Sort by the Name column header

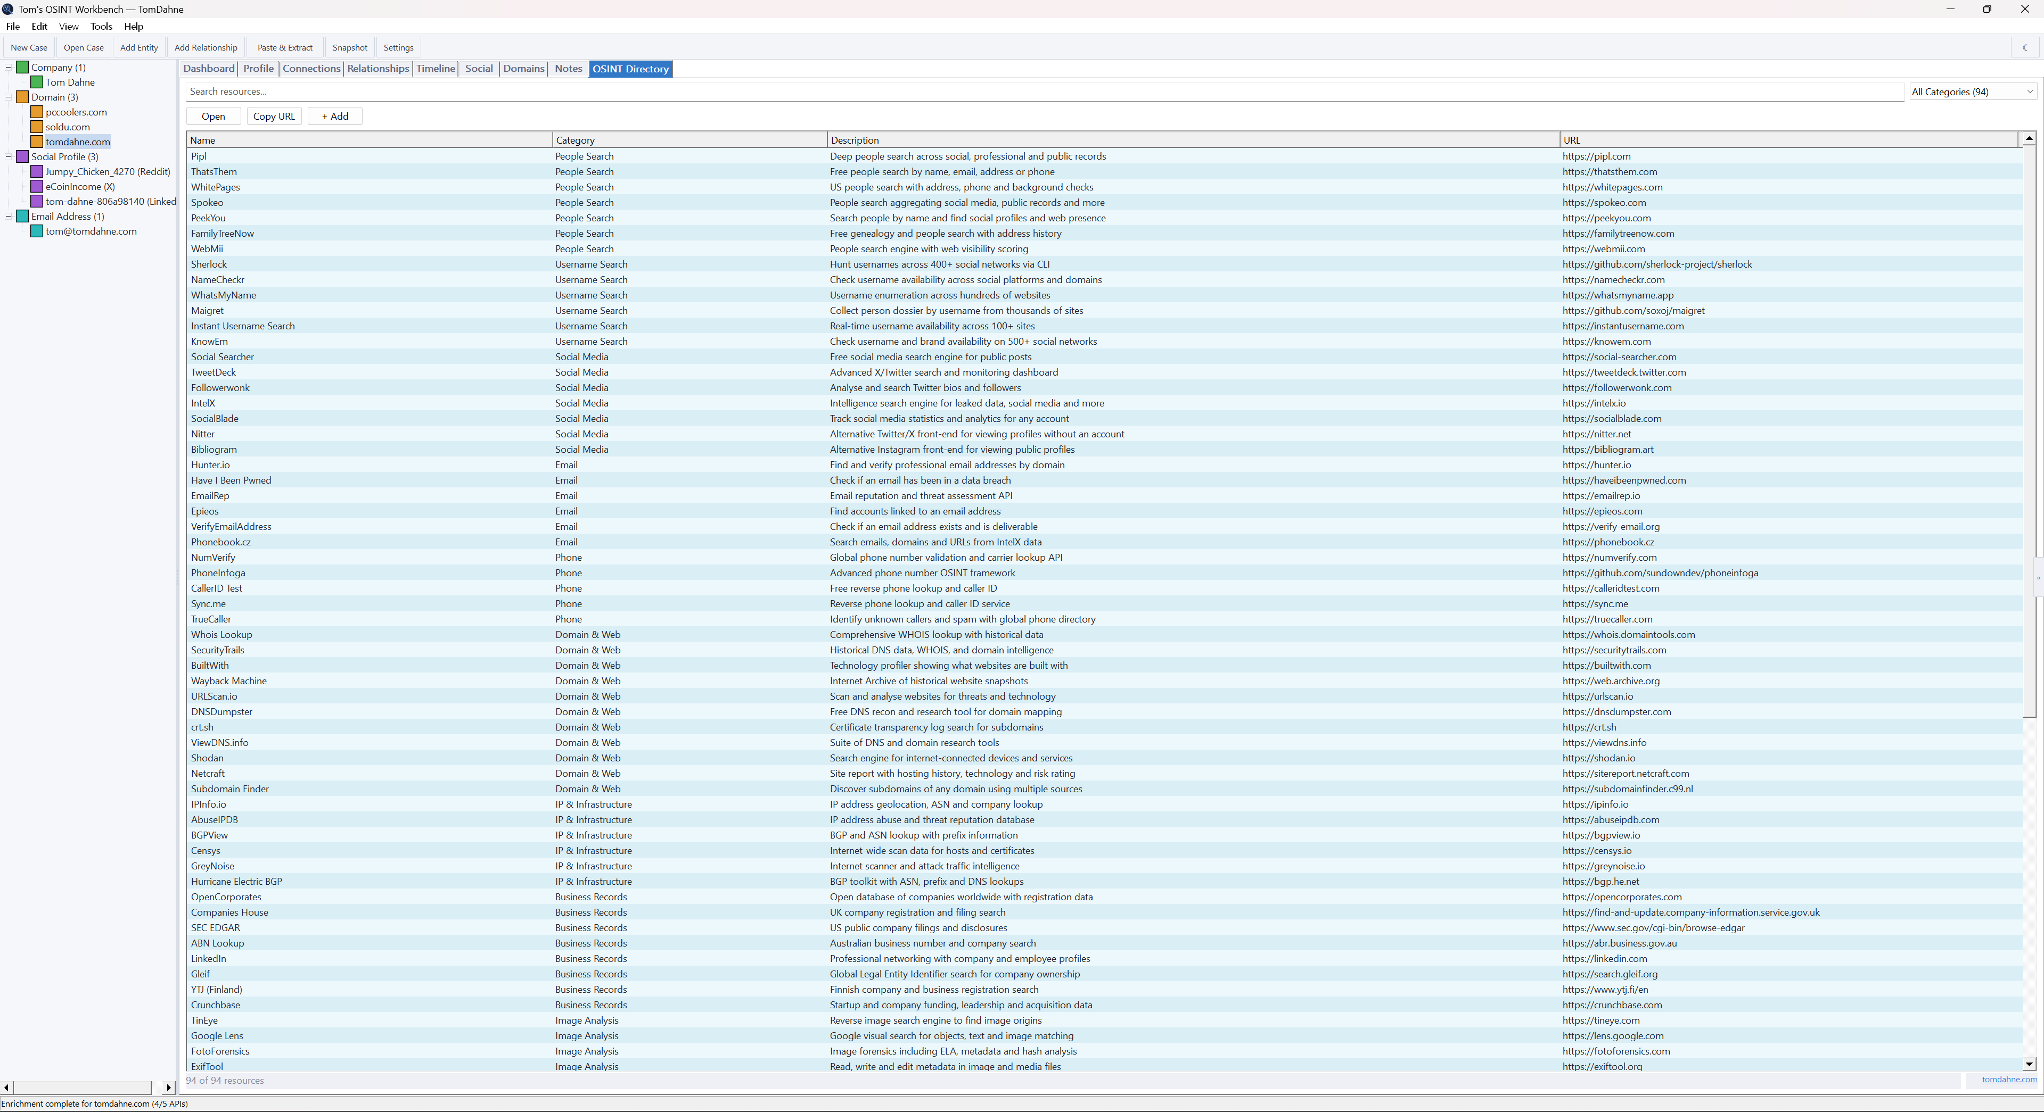(369, 140)
